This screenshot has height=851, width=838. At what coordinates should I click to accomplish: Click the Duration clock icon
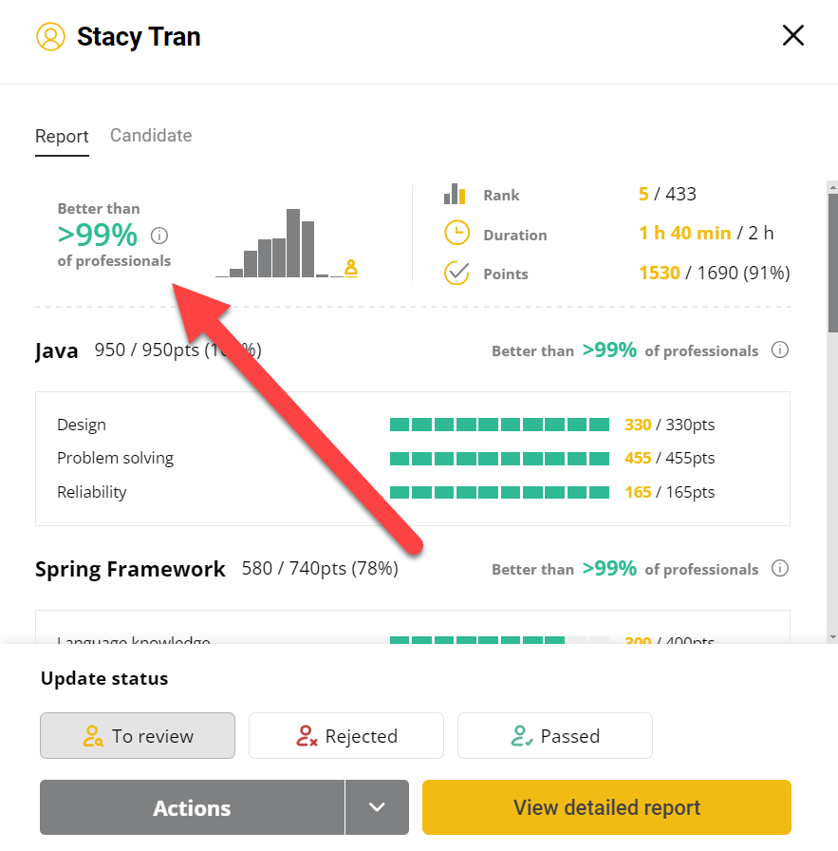coord(456,234)
